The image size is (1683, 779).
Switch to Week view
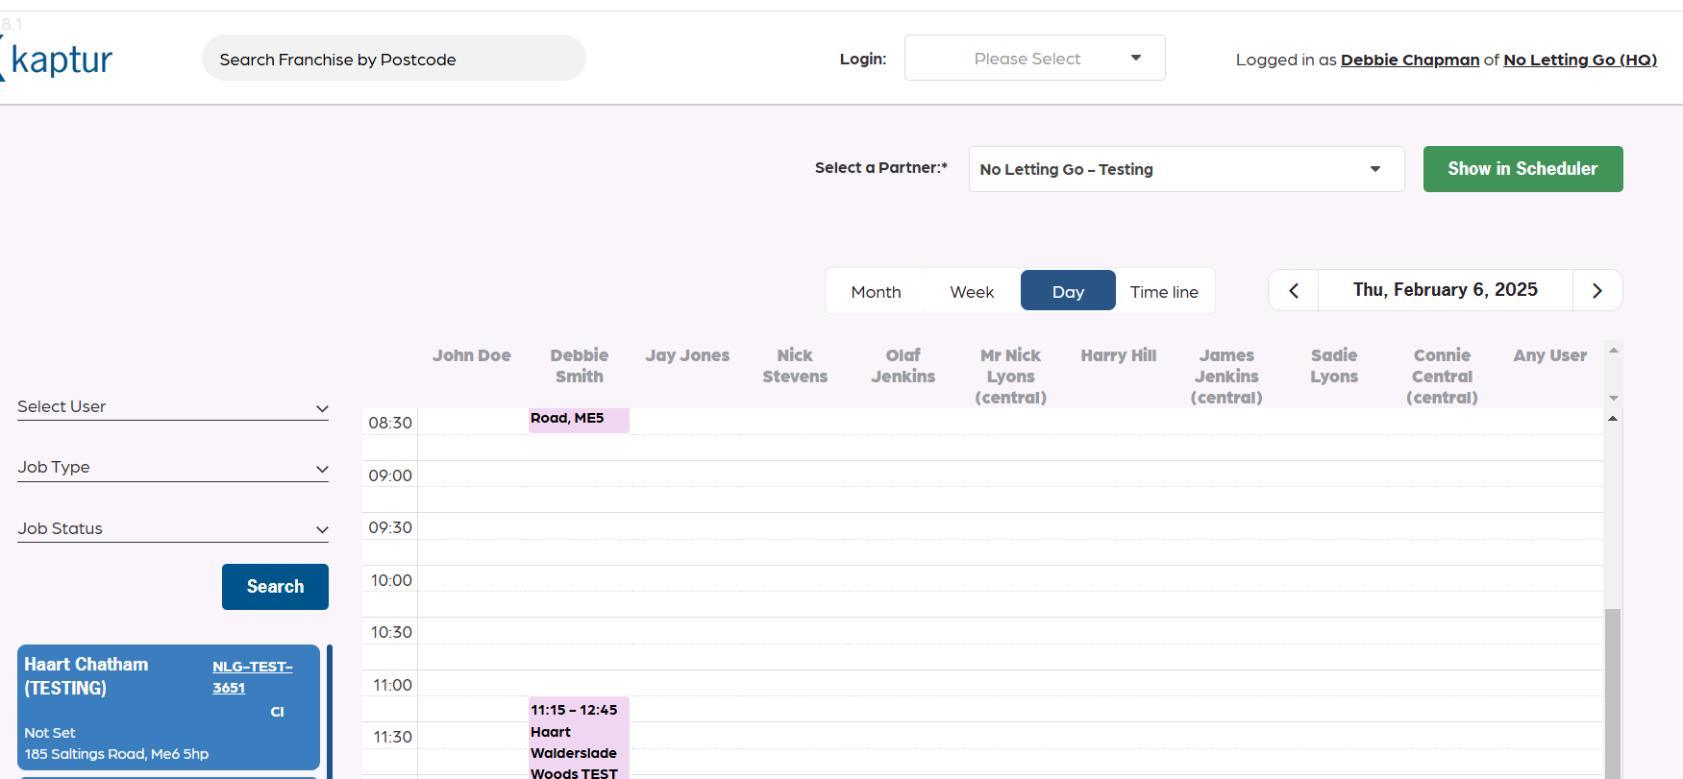tap(972, 291)
